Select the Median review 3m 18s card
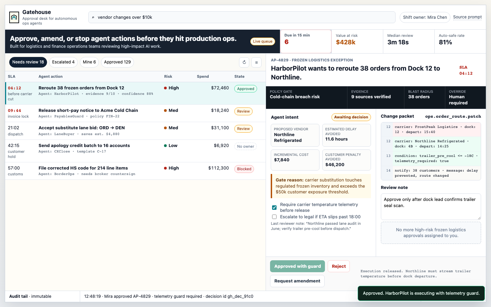Viewport: 491px width, 307px height. tap(409, 41)
